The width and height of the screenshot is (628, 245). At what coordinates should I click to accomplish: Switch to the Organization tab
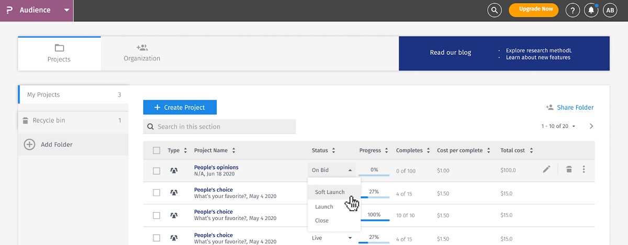(x=142, y=53)
